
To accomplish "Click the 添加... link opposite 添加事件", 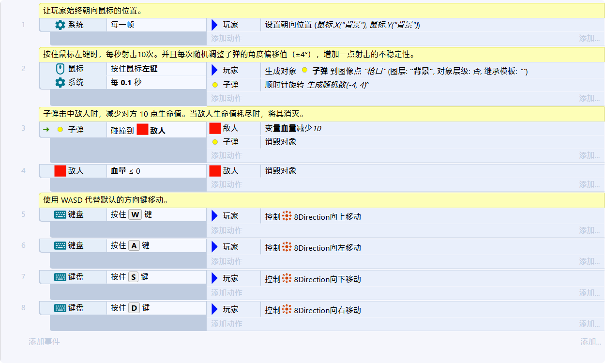I will pos(591,342).
